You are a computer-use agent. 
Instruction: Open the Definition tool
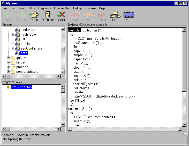(48, 16)
